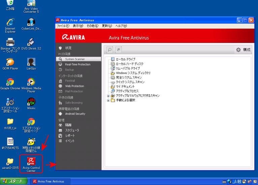
Task: Select アクティブなマルウェアに対するスキャン entry
Action: 138,95
